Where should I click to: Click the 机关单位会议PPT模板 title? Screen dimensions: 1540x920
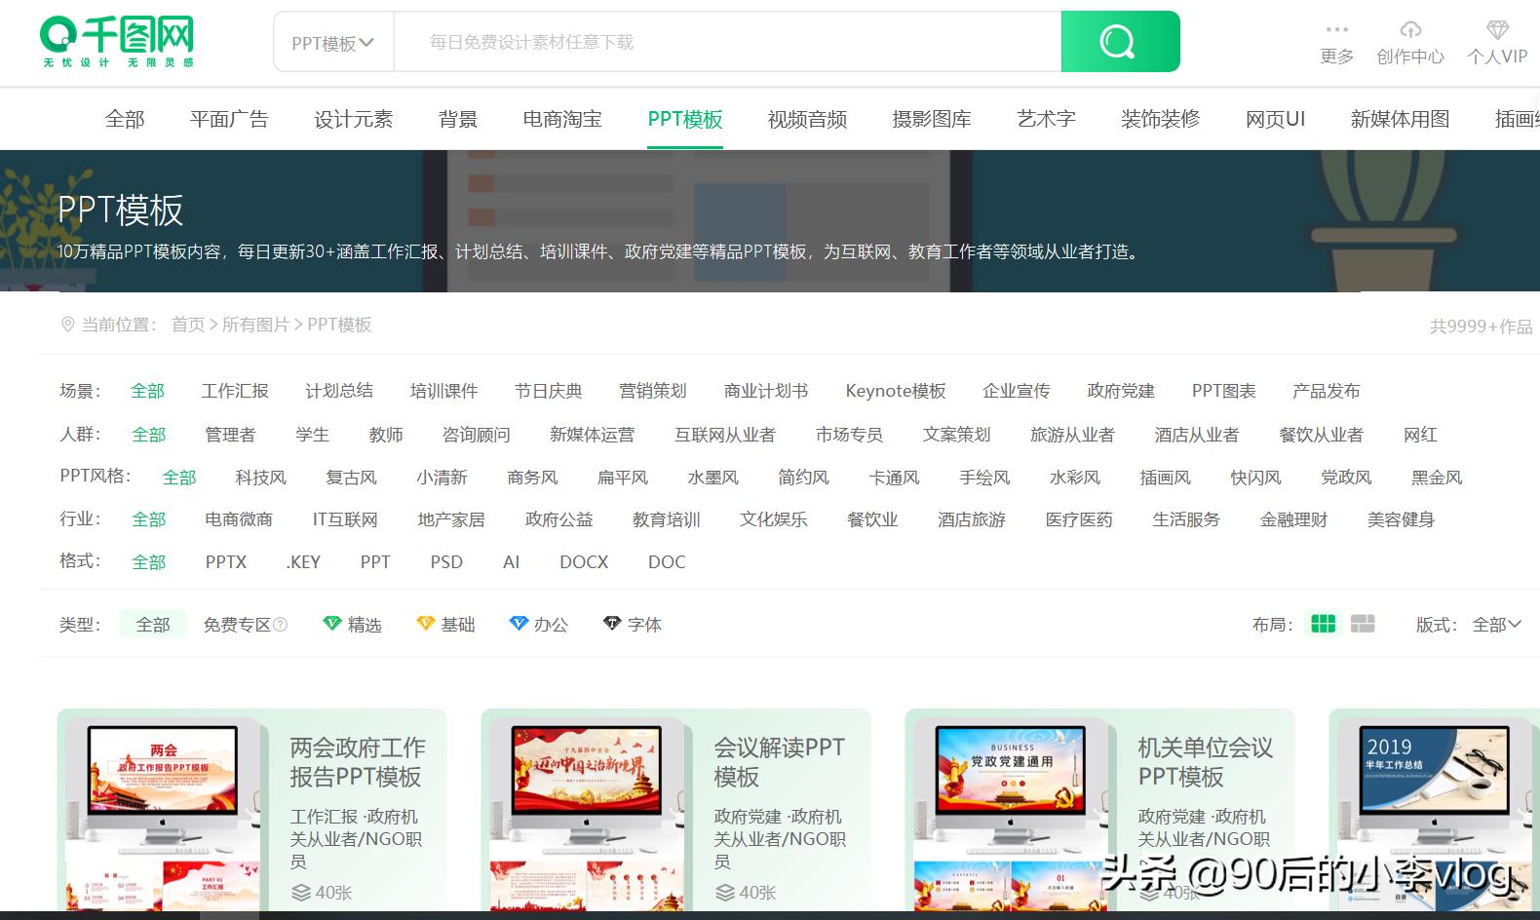1206,762
